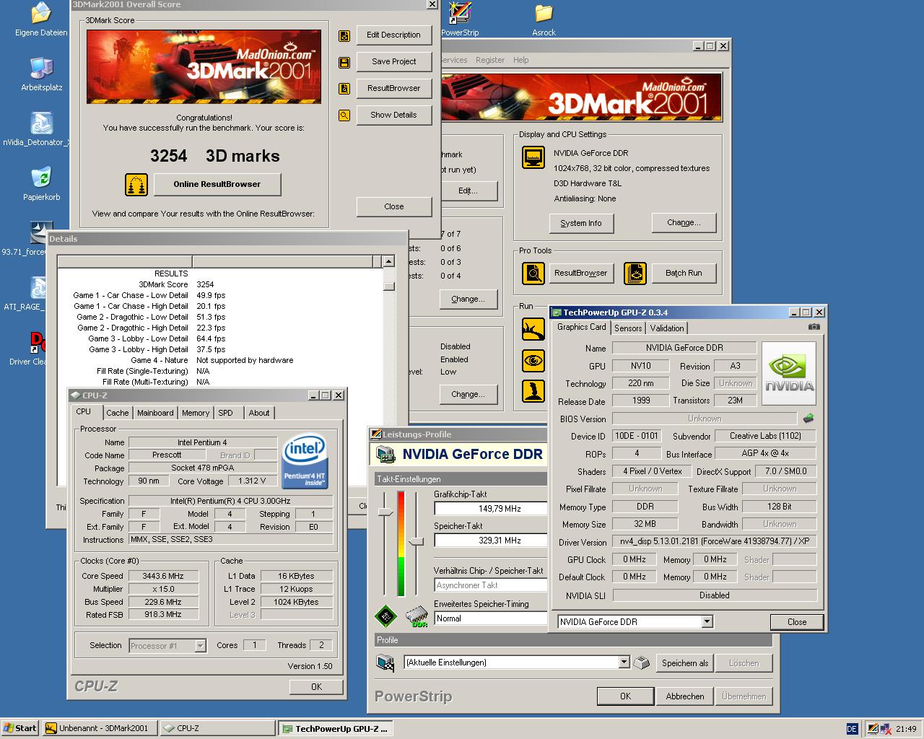Click the Speicher-Takt slider handle
This screenshot has width=924, height=739.
coord(417,541)
